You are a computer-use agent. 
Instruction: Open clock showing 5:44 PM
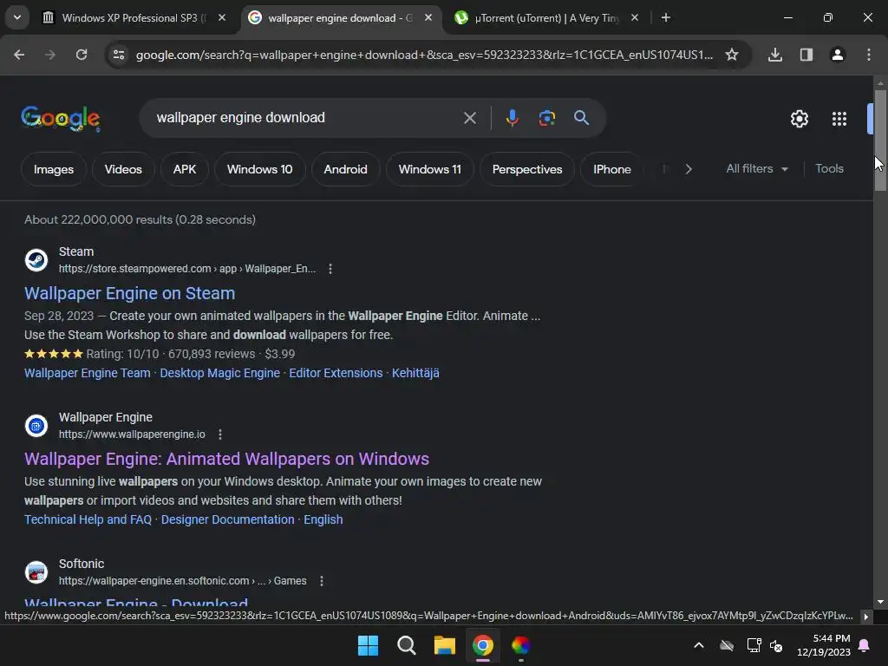[x=824, y=645]
